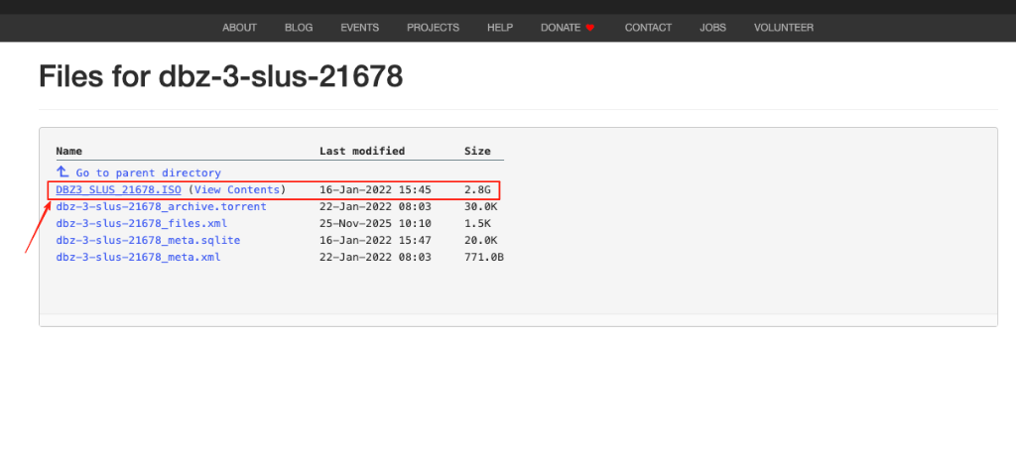Click the Name column header
Screen dimensions: 1016x455
69,151
